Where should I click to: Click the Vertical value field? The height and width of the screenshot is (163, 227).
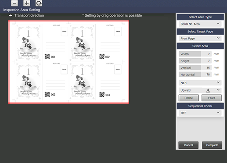pyautogui.click(x=206, y=67)
